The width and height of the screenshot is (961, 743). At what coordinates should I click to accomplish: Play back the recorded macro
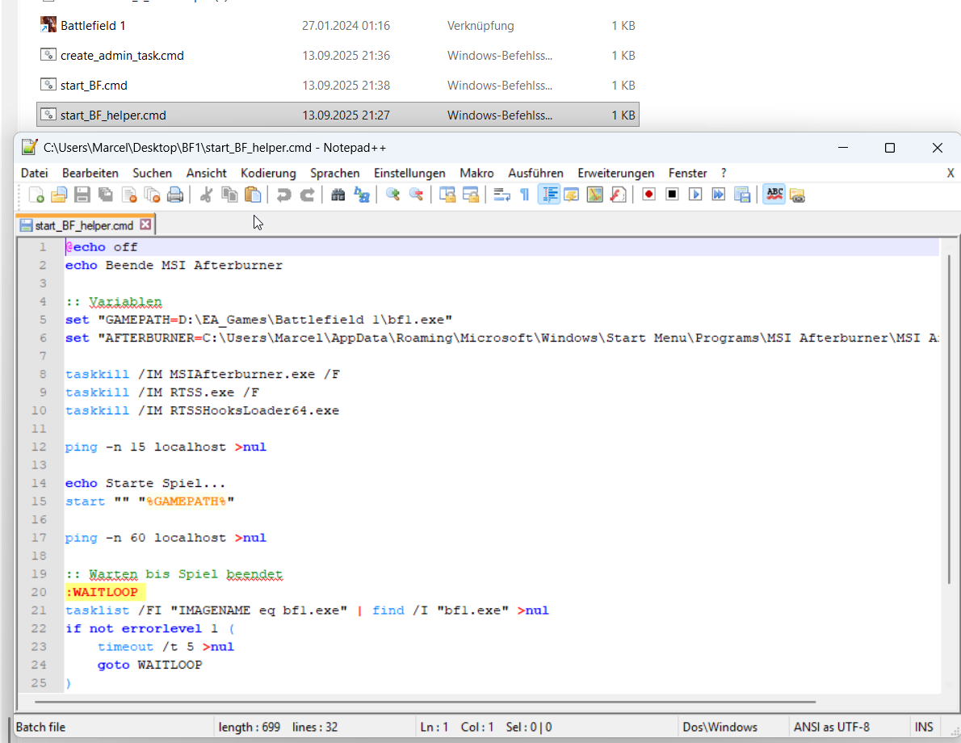click(695, 195)
